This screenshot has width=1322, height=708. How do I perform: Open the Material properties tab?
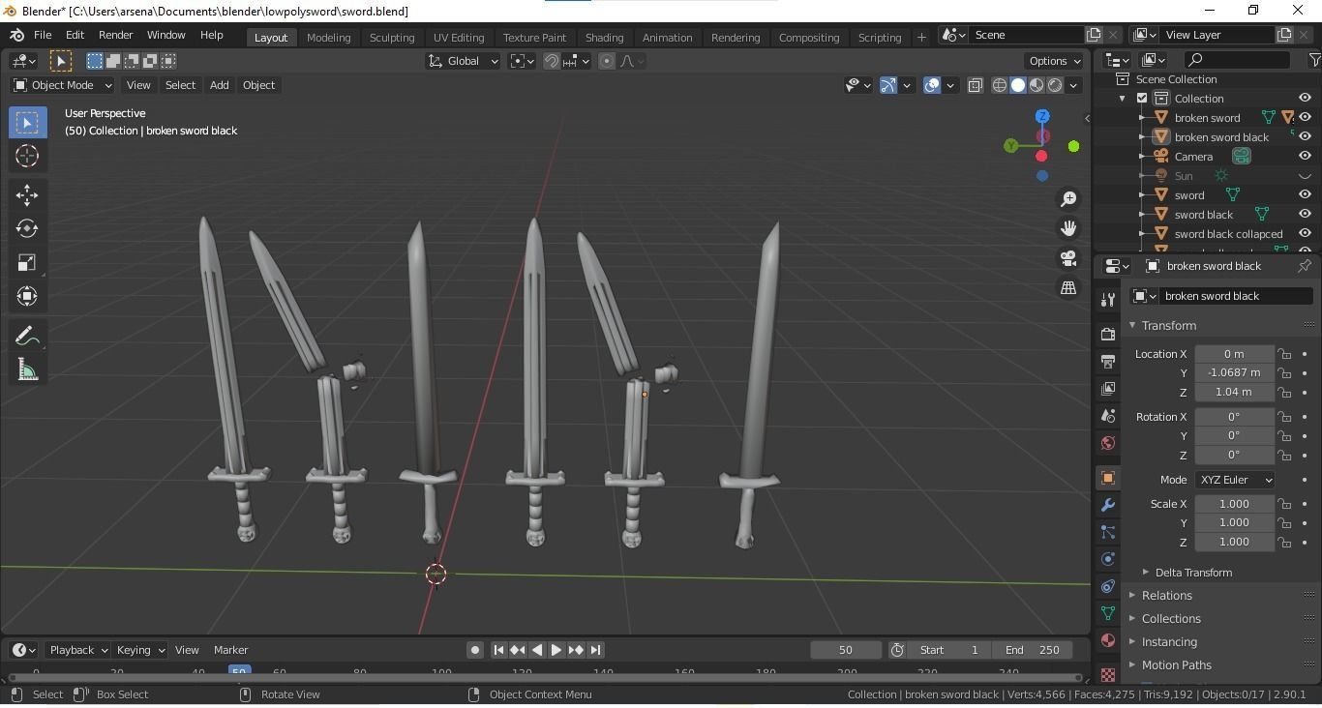pos(1108,640)
